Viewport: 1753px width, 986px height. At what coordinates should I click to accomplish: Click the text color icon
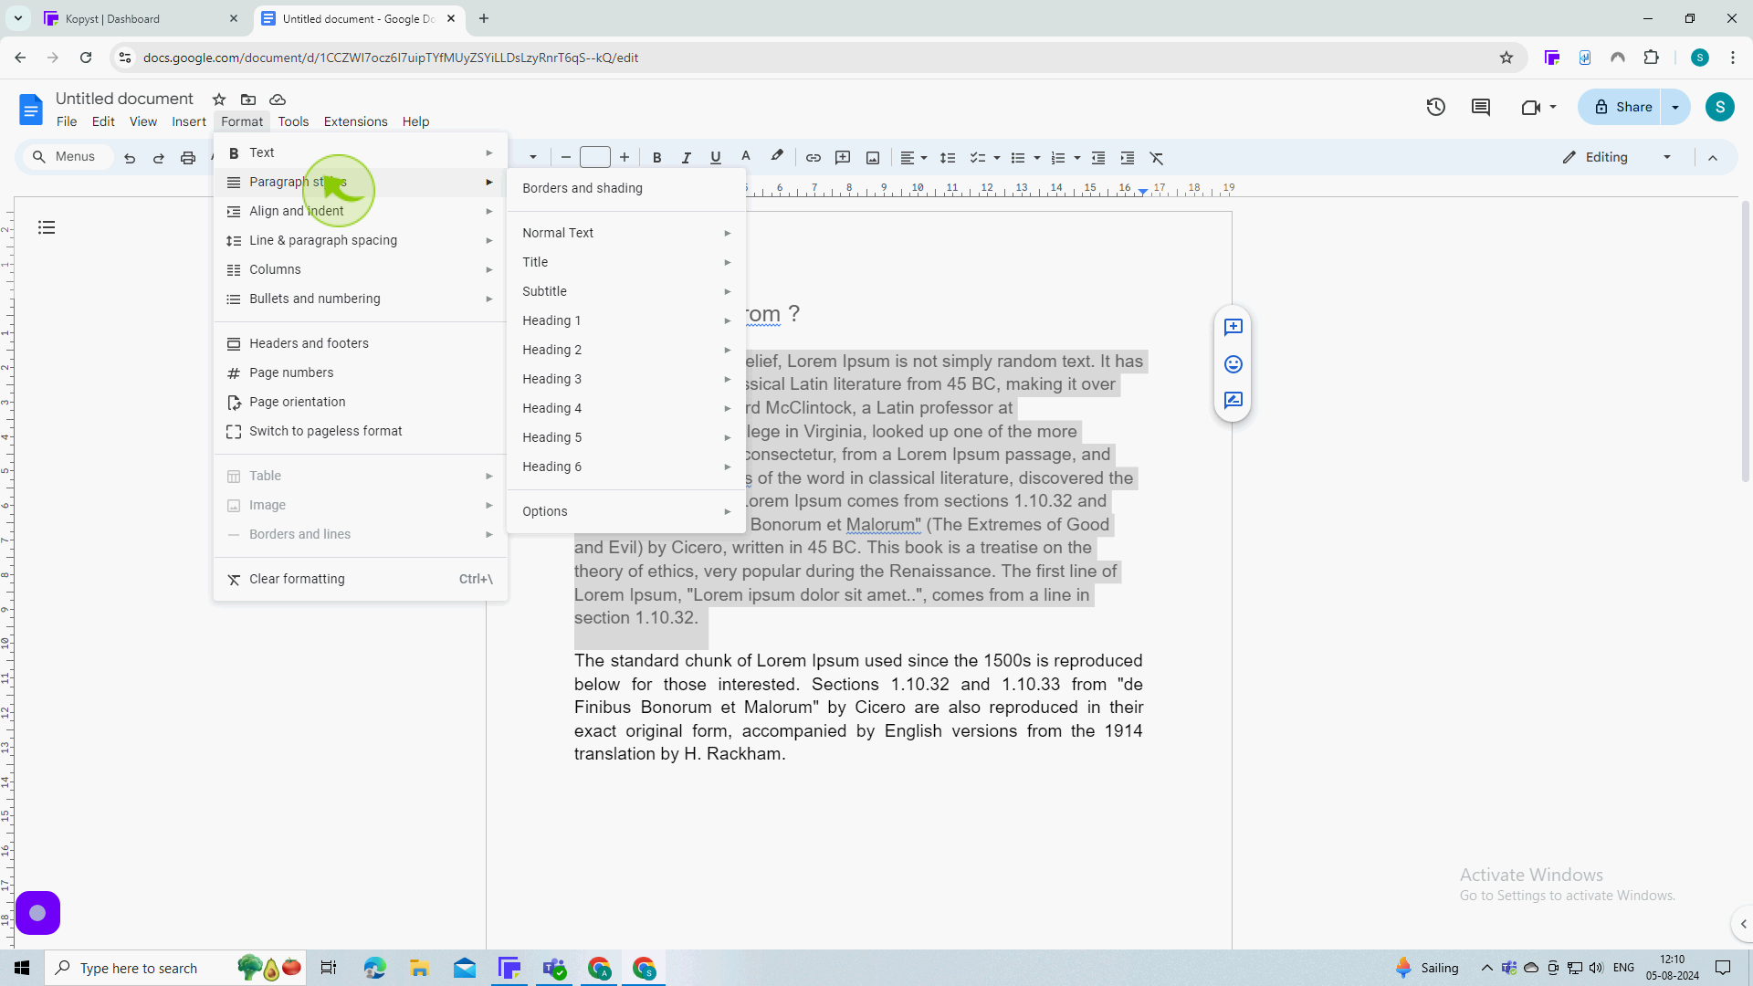click(745, 156)
